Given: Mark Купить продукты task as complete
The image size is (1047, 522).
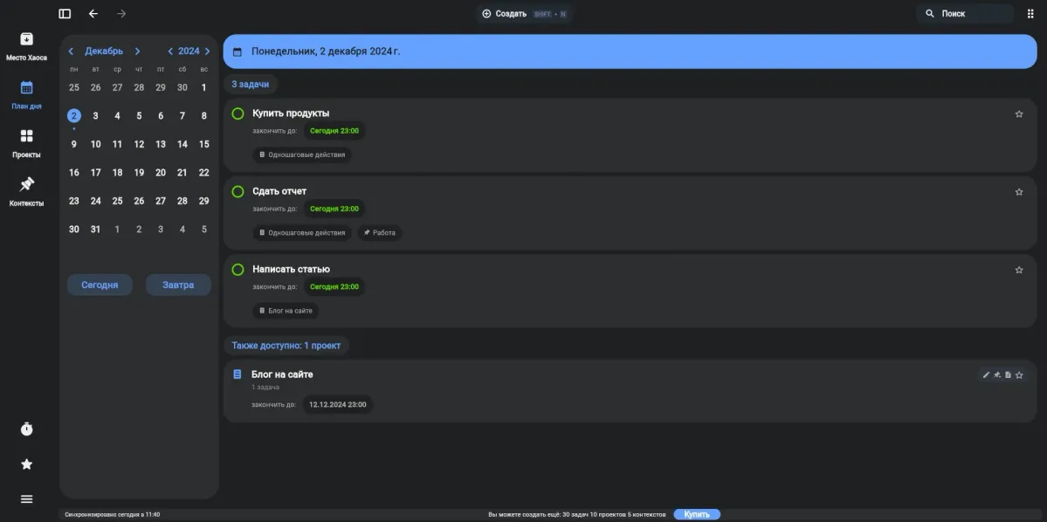Looking at the screenshot, I should click(238, 113).
